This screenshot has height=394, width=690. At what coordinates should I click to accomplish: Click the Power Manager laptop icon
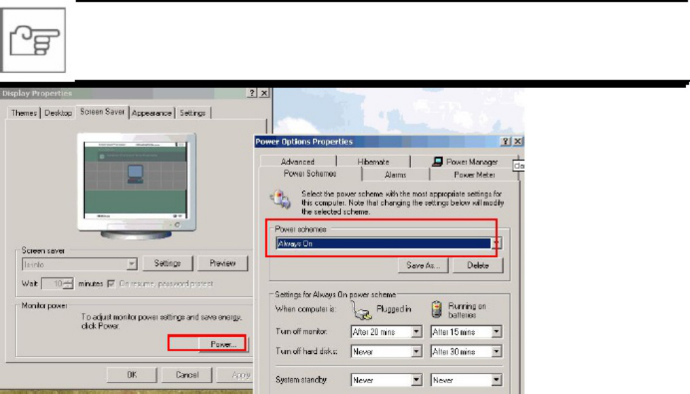(x=437, y=161)
